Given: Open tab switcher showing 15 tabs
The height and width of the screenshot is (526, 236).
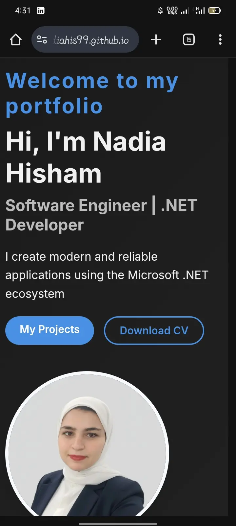Looking at the screenshot, I should (188, 40).
